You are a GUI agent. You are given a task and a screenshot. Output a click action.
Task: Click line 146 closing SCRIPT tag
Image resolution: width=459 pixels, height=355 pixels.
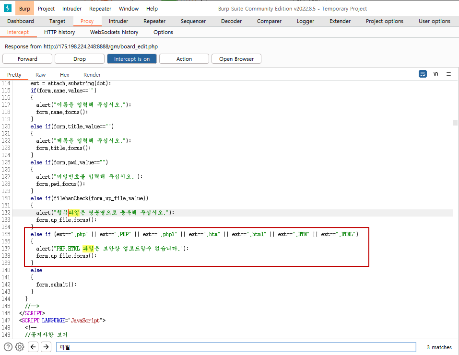(x=32, y=313)
